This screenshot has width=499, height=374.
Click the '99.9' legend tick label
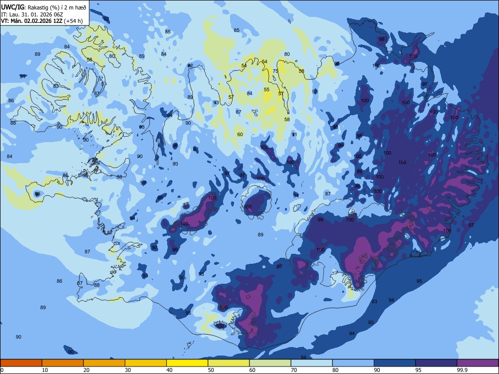tap(462, 370)
